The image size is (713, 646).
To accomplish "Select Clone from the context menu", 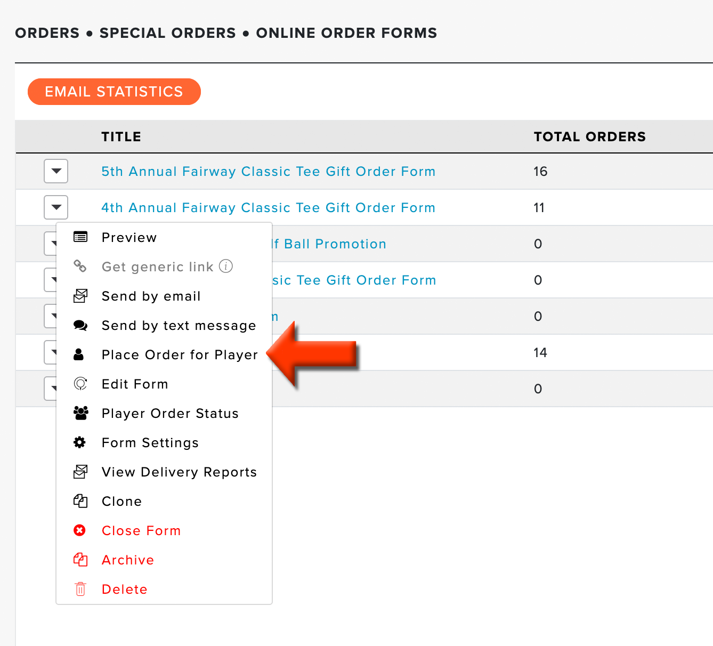I will tap(122, 501).
